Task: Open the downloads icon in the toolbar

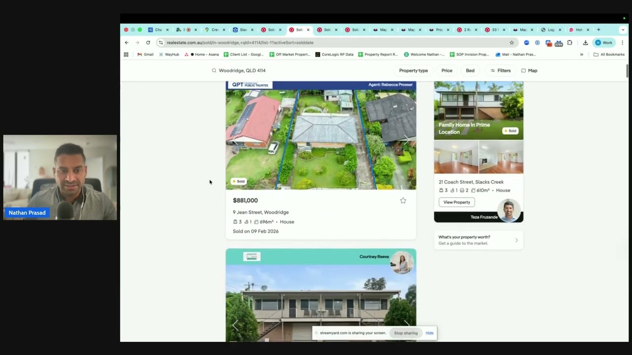Action: click(586, 42)
